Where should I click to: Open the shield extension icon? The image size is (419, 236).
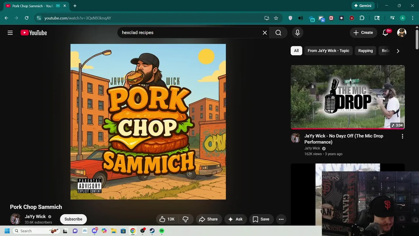point(290,18)
